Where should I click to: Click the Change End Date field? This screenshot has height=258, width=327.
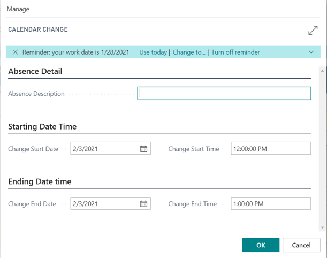[x=104, y=204]
